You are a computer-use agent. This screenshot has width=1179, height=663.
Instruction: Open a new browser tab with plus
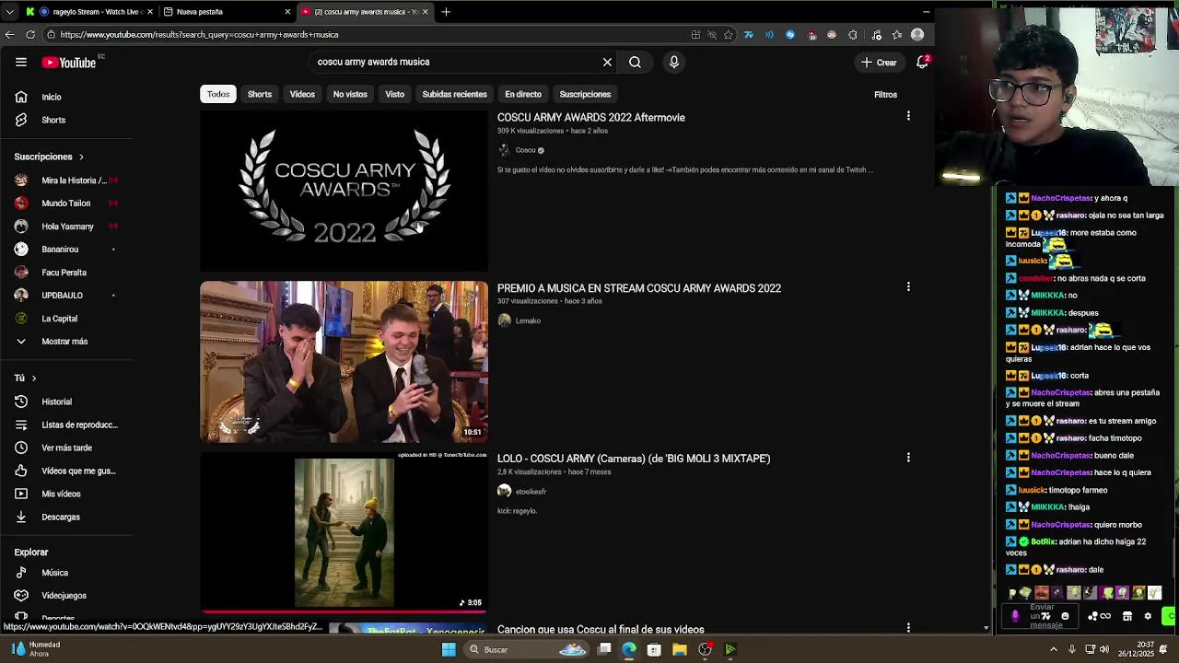[446, 12]
